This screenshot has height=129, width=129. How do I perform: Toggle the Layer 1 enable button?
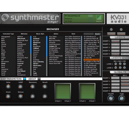click(x=111, y=34)
